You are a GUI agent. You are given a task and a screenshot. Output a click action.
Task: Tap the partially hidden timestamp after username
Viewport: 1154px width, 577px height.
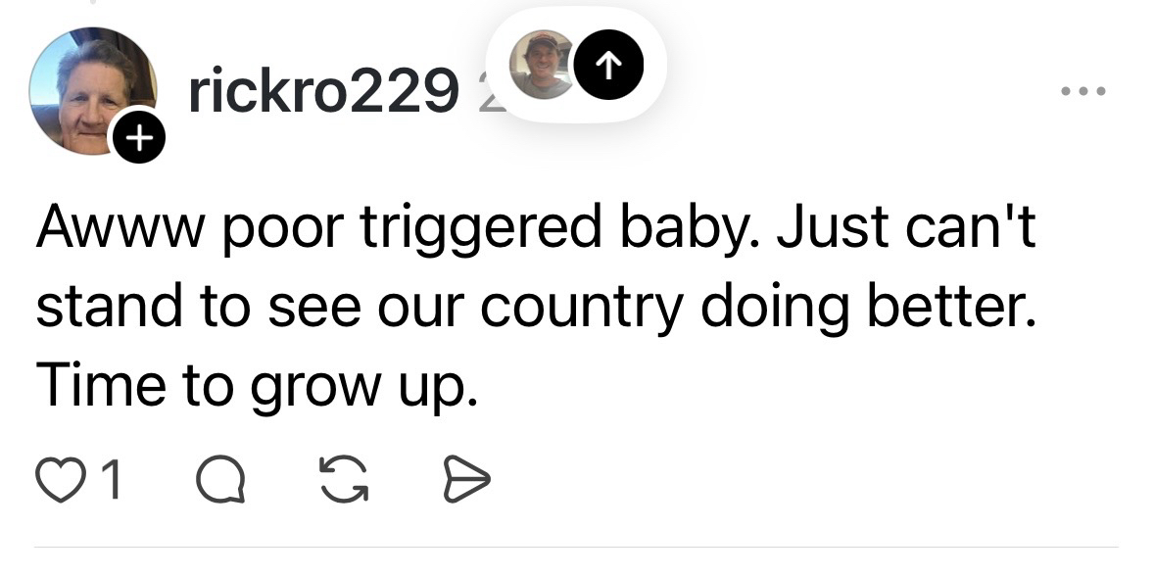pos(488,92)
